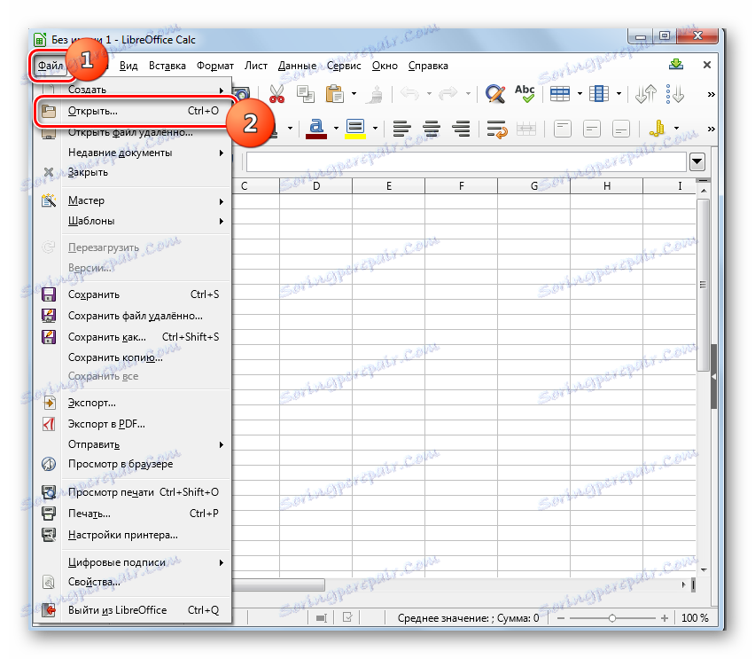Open the redo history dropdown arrow
The height and width of the screenshot is (659, 755).
pyautogui.click(x=468, y=94)
